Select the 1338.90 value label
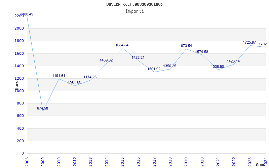 pos(217,67)
